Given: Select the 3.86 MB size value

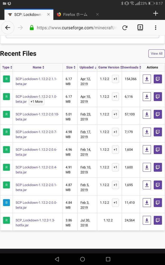Looking at the screenshot, I should 69,223.
